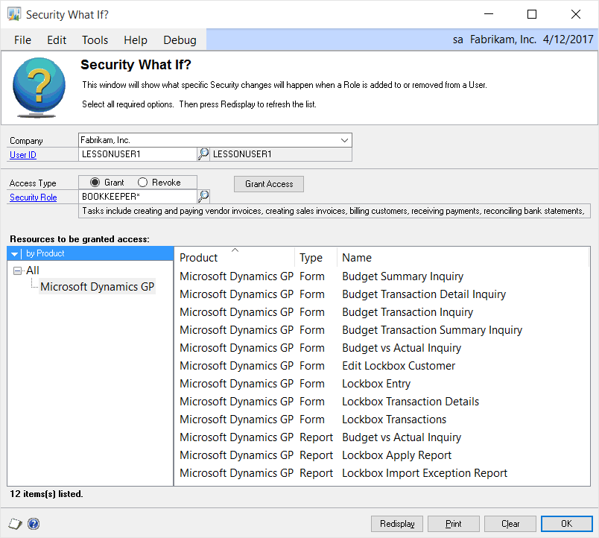The width and height of the screenshot is (599, 538).
Task: Click the Print button
Action: [454, 524]
